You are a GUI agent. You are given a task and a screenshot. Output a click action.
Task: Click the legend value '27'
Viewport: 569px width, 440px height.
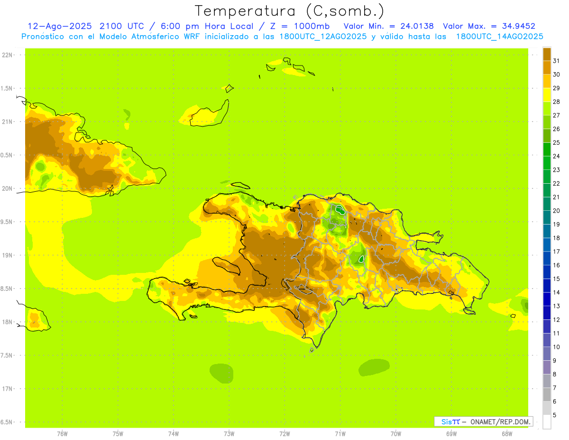click(x=557, y=115)
